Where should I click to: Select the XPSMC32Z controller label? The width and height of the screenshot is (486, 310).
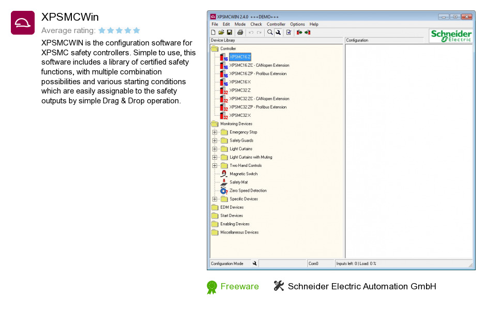tap(240, 90)
